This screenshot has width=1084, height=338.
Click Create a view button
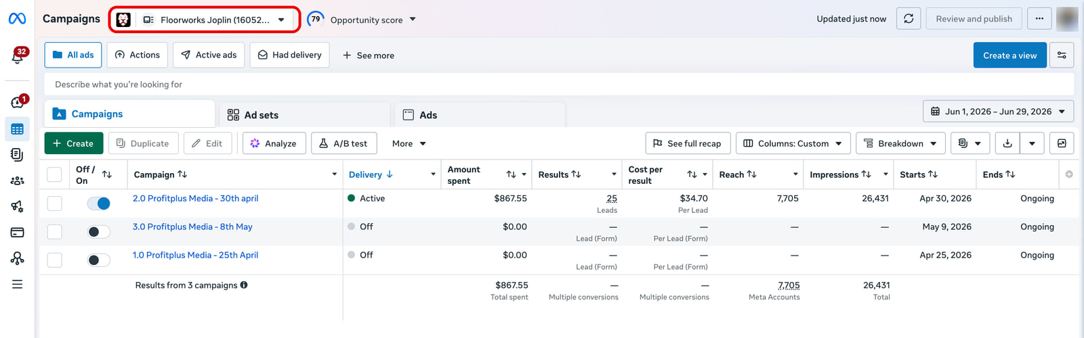pos(1009,55)
